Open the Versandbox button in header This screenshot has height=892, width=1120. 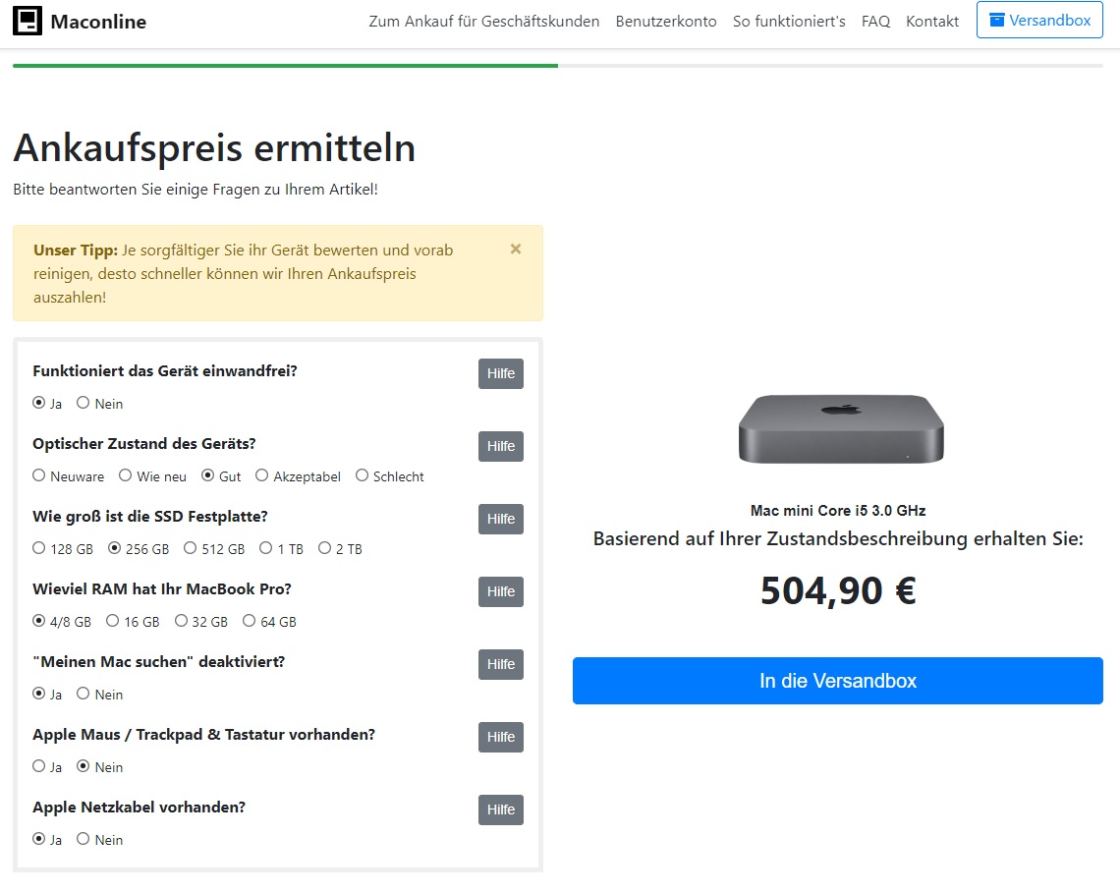pos(1039,21)
